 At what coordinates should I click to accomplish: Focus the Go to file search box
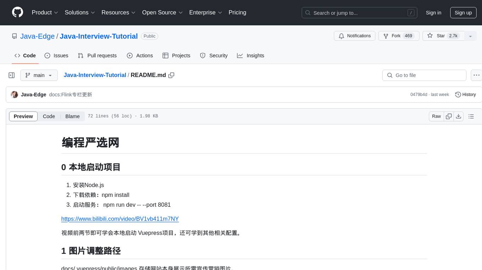click(424, 75)
